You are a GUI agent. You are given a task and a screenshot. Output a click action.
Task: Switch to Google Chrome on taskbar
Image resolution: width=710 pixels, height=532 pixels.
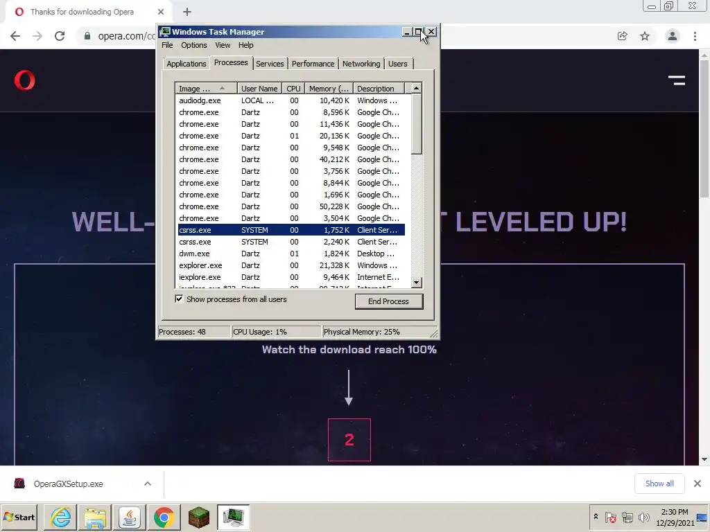164,517
